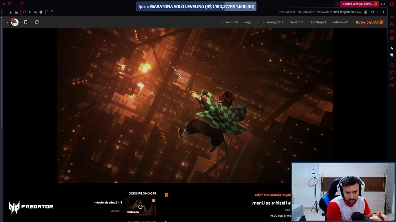Open the Downloads toolbar icon
Viewport: 396px width, 222px height.
pyautogui.click(x=11, y=12)
